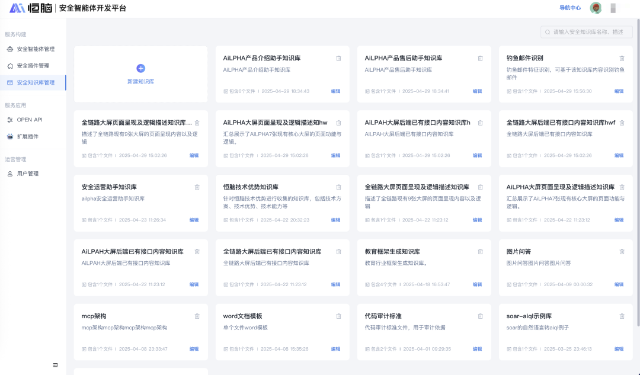Click 编辑 on the 教育框架生成知识库 card
Image resolution: width=640 pixels, height=375 pixels.
click(x=477, y=284)
